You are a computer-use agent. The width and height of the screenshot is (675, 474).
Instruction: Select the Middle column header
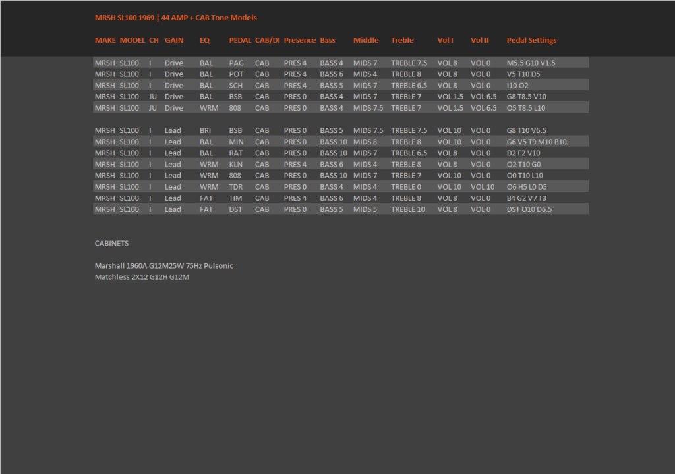[366, 40]
